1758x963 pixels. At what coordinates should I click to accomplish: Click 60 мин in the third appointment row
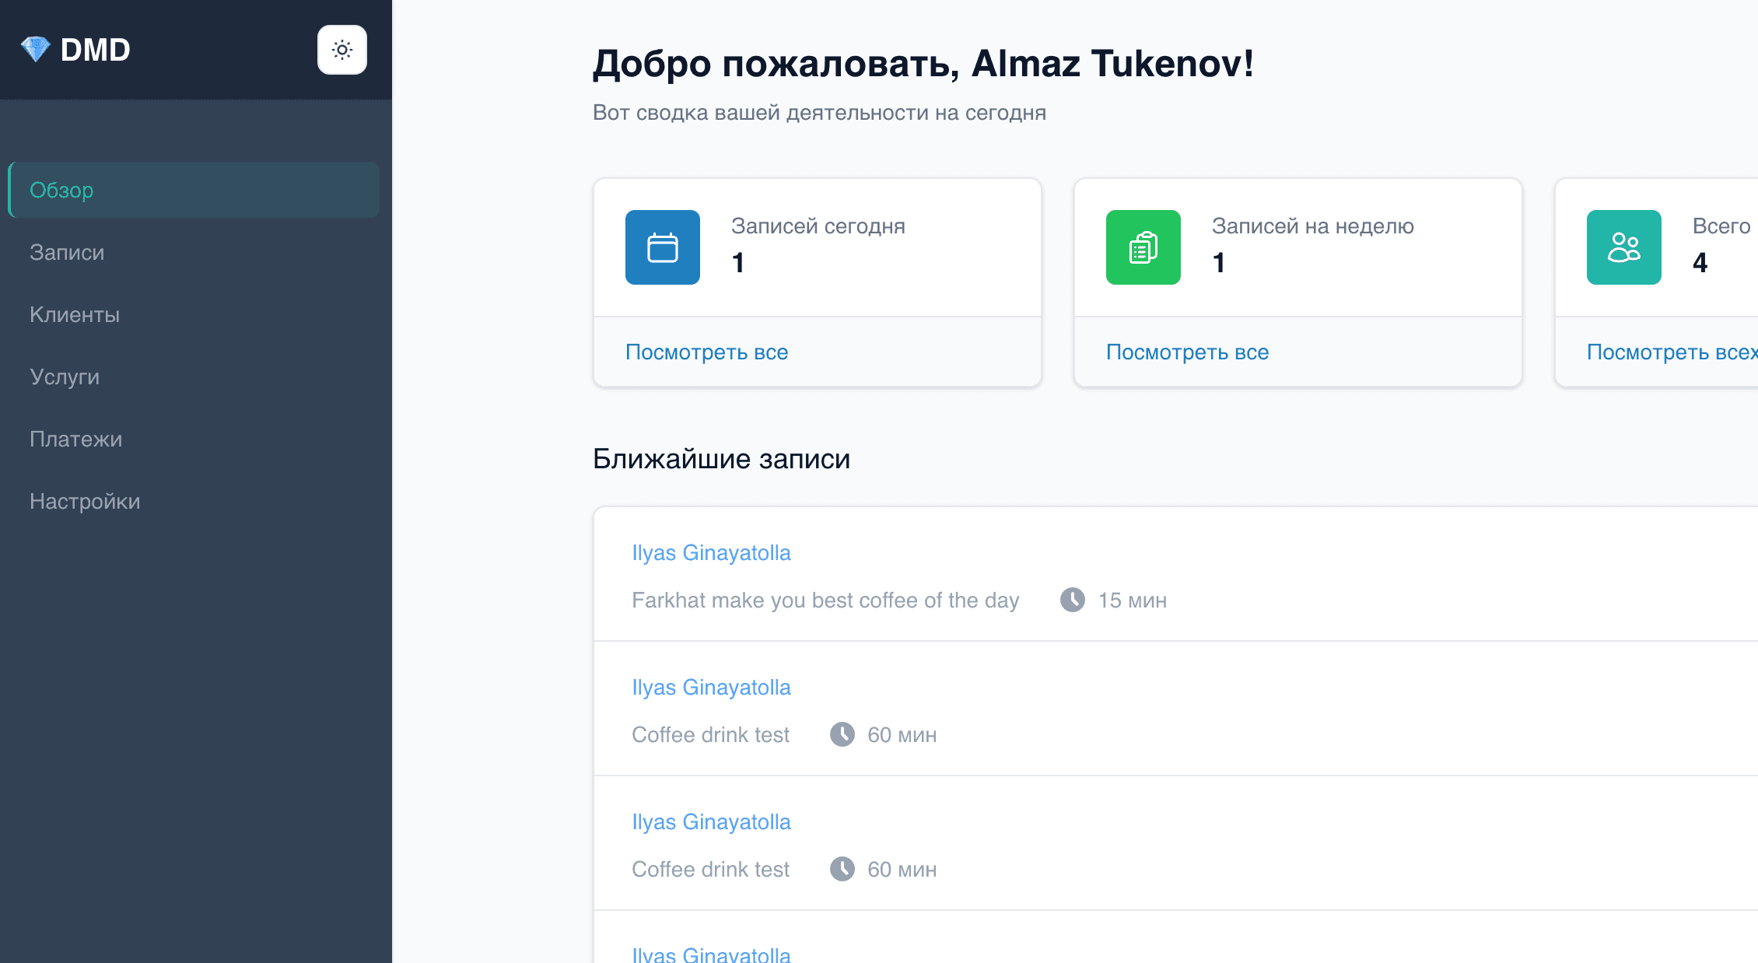(902, 870)
